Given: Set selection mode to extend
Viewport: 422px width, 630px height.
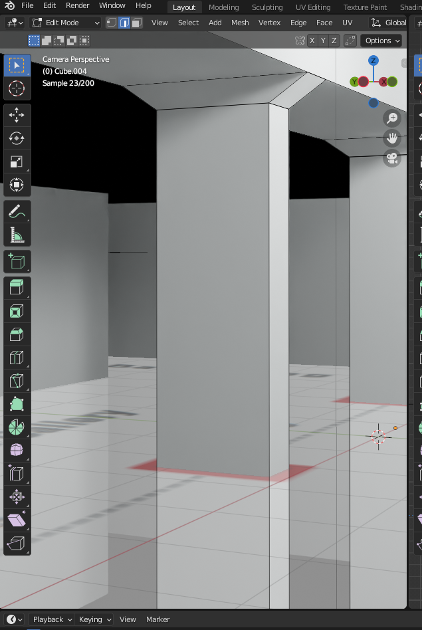Looking at the screenshot, I should (x=47, y=40).
